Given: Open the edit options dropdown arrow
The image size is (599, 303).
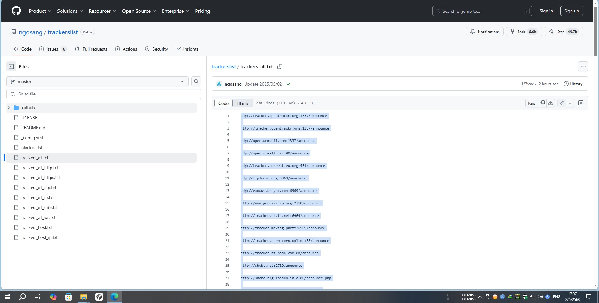Looking at the screenshot, I should tap(570, 103).
